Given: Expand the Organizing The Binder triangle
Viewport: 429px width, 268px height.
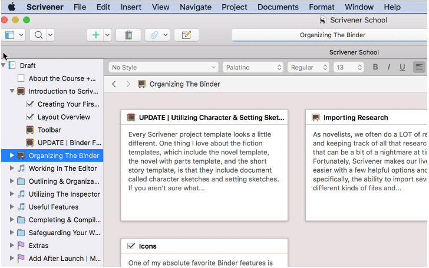Looking at the screenshot, I should coord(12,155).
